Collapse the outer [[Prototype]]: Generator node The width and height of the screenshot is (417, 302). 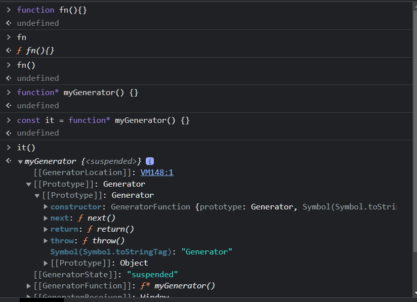point(29,184)
